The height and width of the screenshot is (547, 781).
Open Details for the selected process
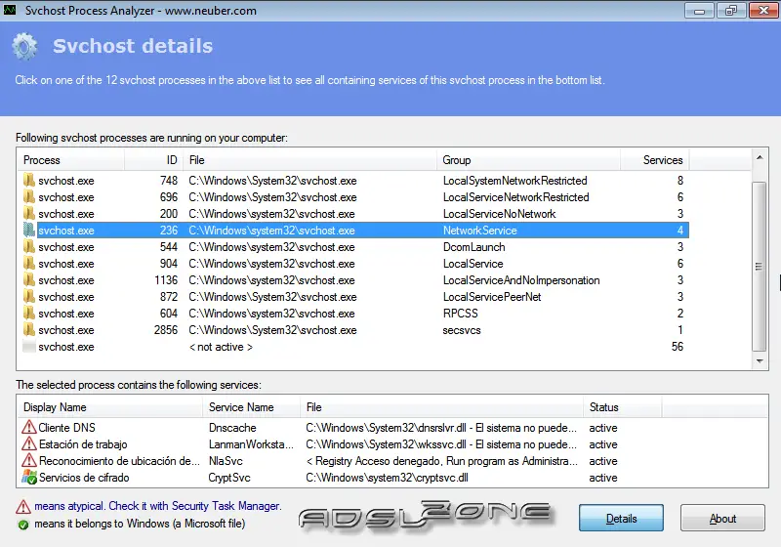pos(621,518)
